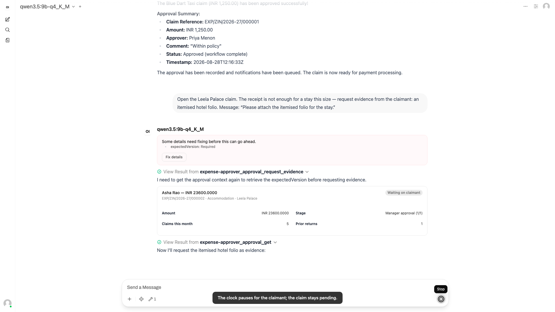The width and height of the screenshot is (555, 312).
Task: Click the Waiting on claimant status badge
Action: click(404, 193)
